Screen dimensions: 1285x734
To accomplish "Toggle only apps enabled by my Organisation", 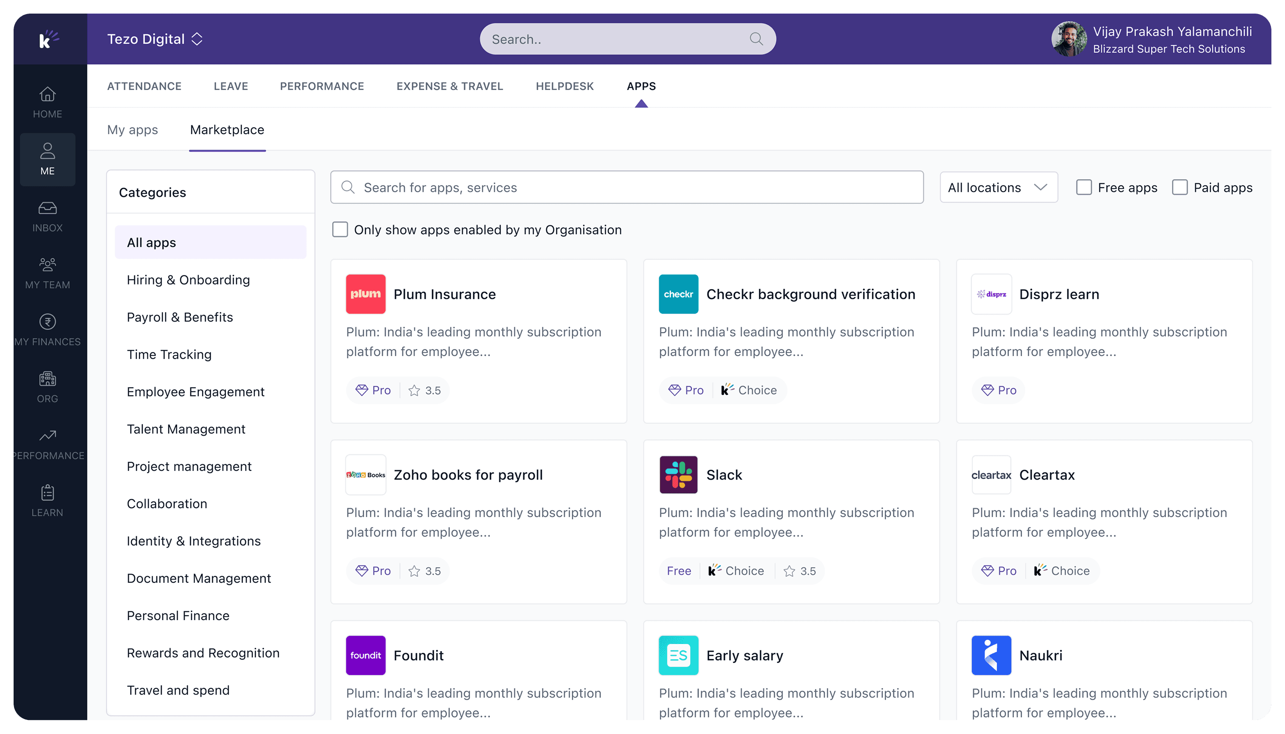I will coord(340,230).
